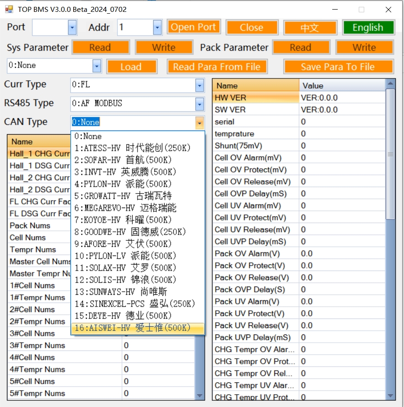Expand the Curr Type dropdown
The height and width of the screenshot is (407, 404).
(199, 85)
